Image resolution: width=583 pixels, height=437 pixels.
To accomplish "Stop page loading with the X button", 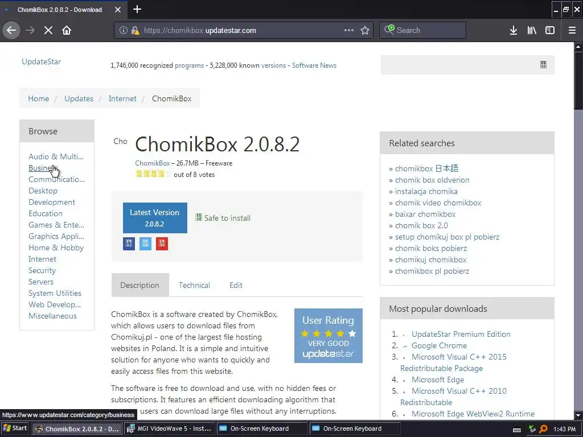I will tap(48, 30).
